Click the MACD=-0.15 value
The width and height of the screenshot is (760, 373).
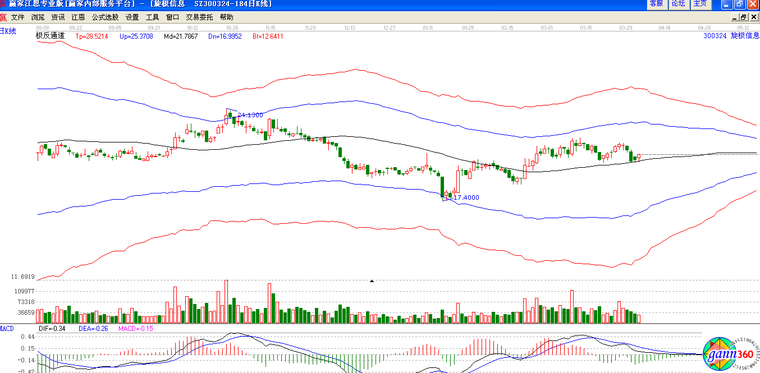point(135,329)
